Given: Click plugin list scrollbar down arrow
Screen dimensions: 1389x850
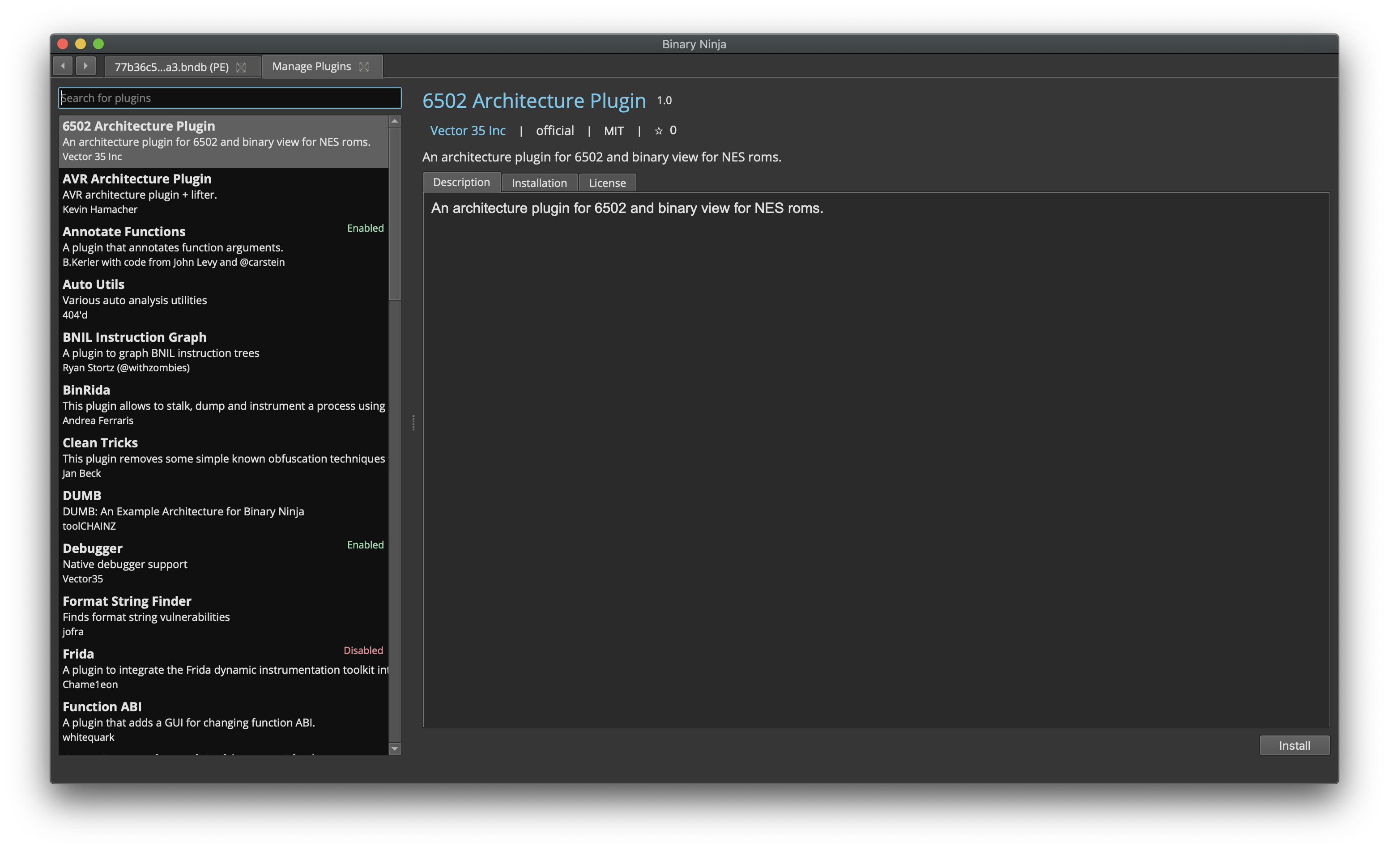Looking at the screenshot, I should (x=395, y=748).
